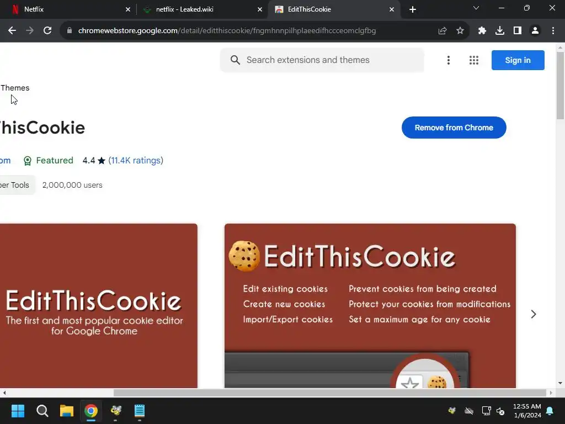This screenshot has height=424, width=565.
Task: Click the muted volume tray icon
Action: (x=500, y=411)
